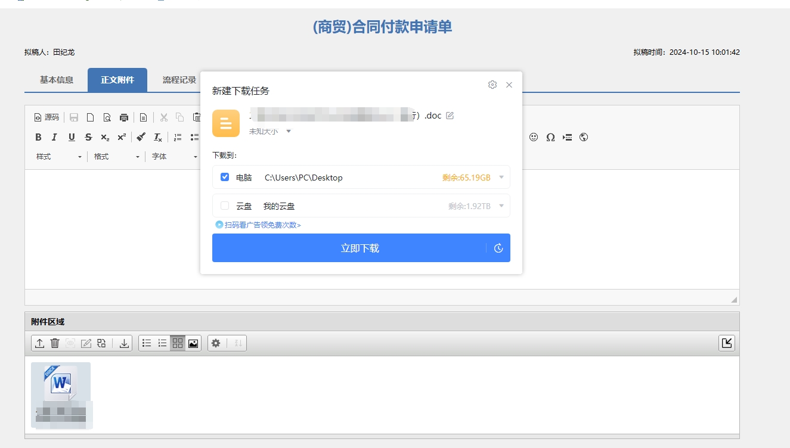This screenshot has height=448, width=790.
Task: Click the C:\Users\PC\Desktop path
Action: 303,178
